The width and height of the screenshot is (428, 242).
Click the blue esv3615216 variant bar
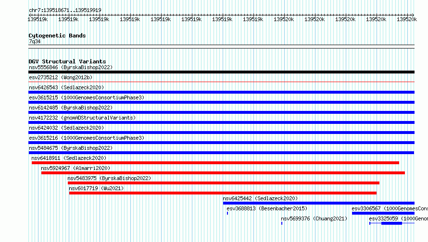click(221, 143)
